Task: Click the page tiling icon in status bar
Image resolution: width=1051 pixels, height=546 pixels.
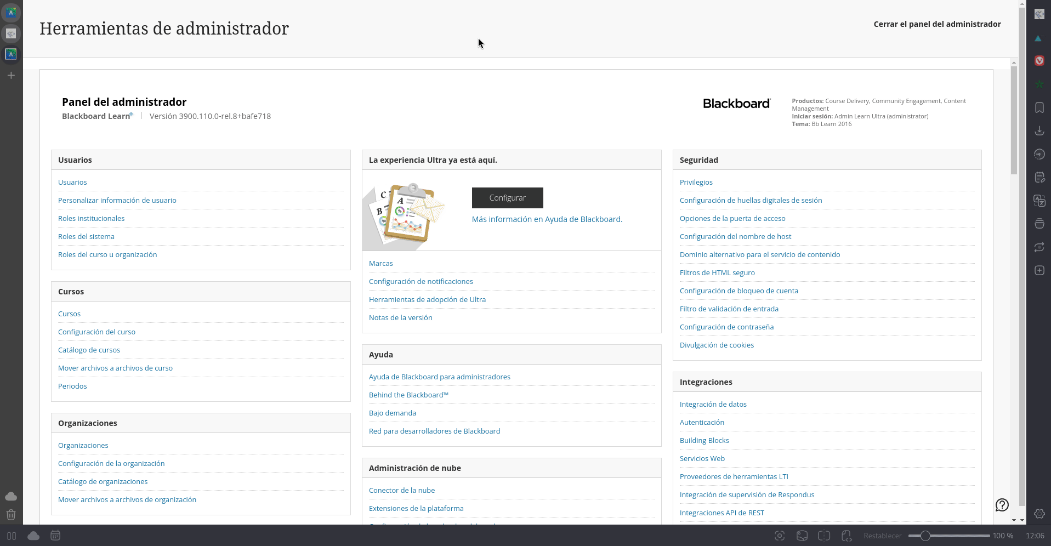Action: pos(823,536)
